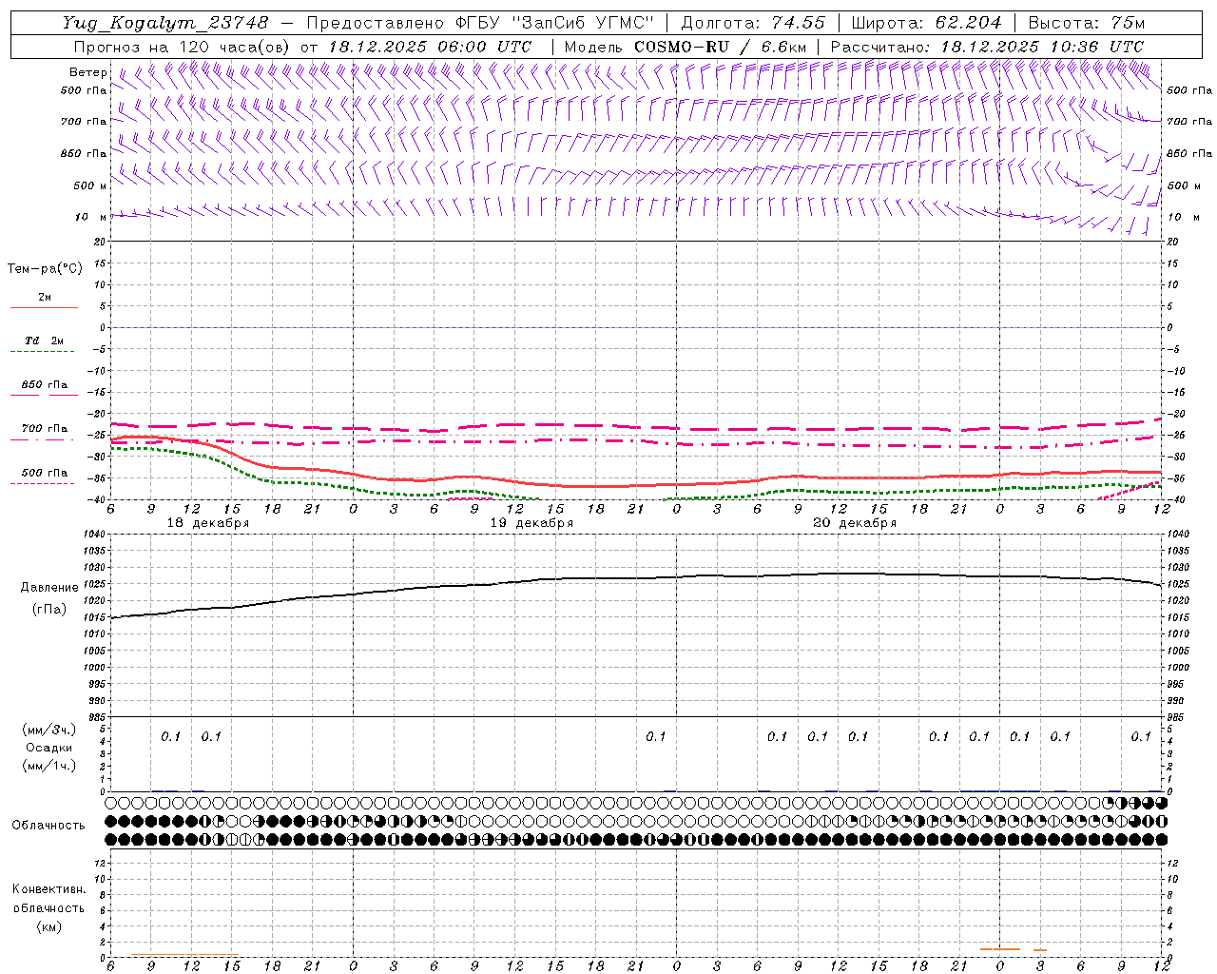Image resolution: width=1217 pixels, height=974 pixels.
Task: Click the (мм/3ч.) precipitation unit label
Action: point(48,730)
